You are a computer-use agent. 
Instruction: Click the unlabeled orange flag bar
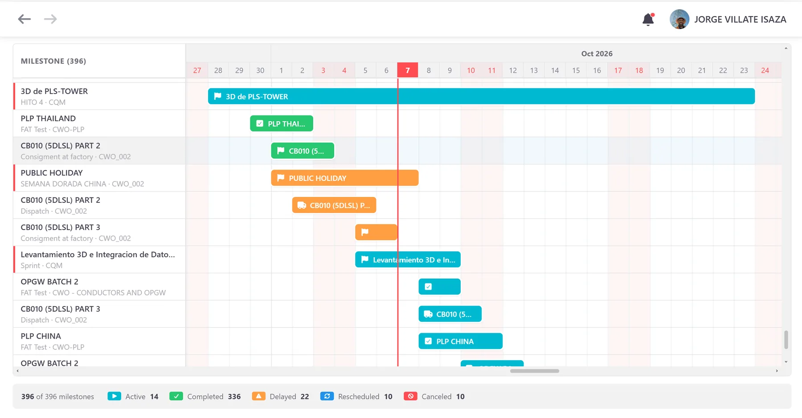tap(376, 232)
